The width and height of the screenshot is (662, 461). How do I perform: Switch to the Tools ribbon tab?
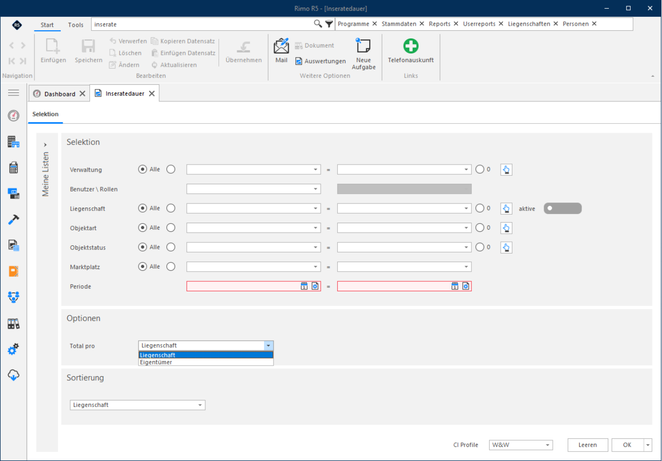coord(76,25)
